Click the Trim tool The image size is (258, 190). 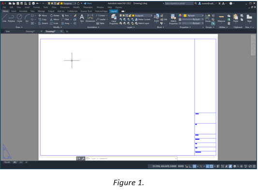[65, 15]
